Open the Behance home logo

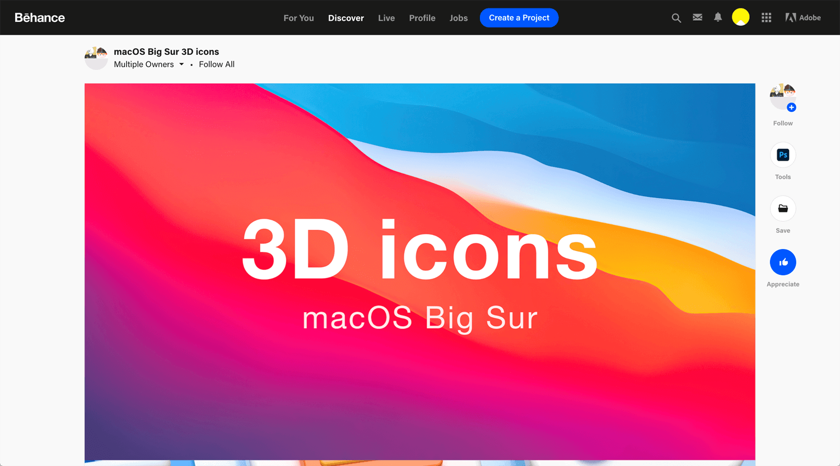[40, 18]
